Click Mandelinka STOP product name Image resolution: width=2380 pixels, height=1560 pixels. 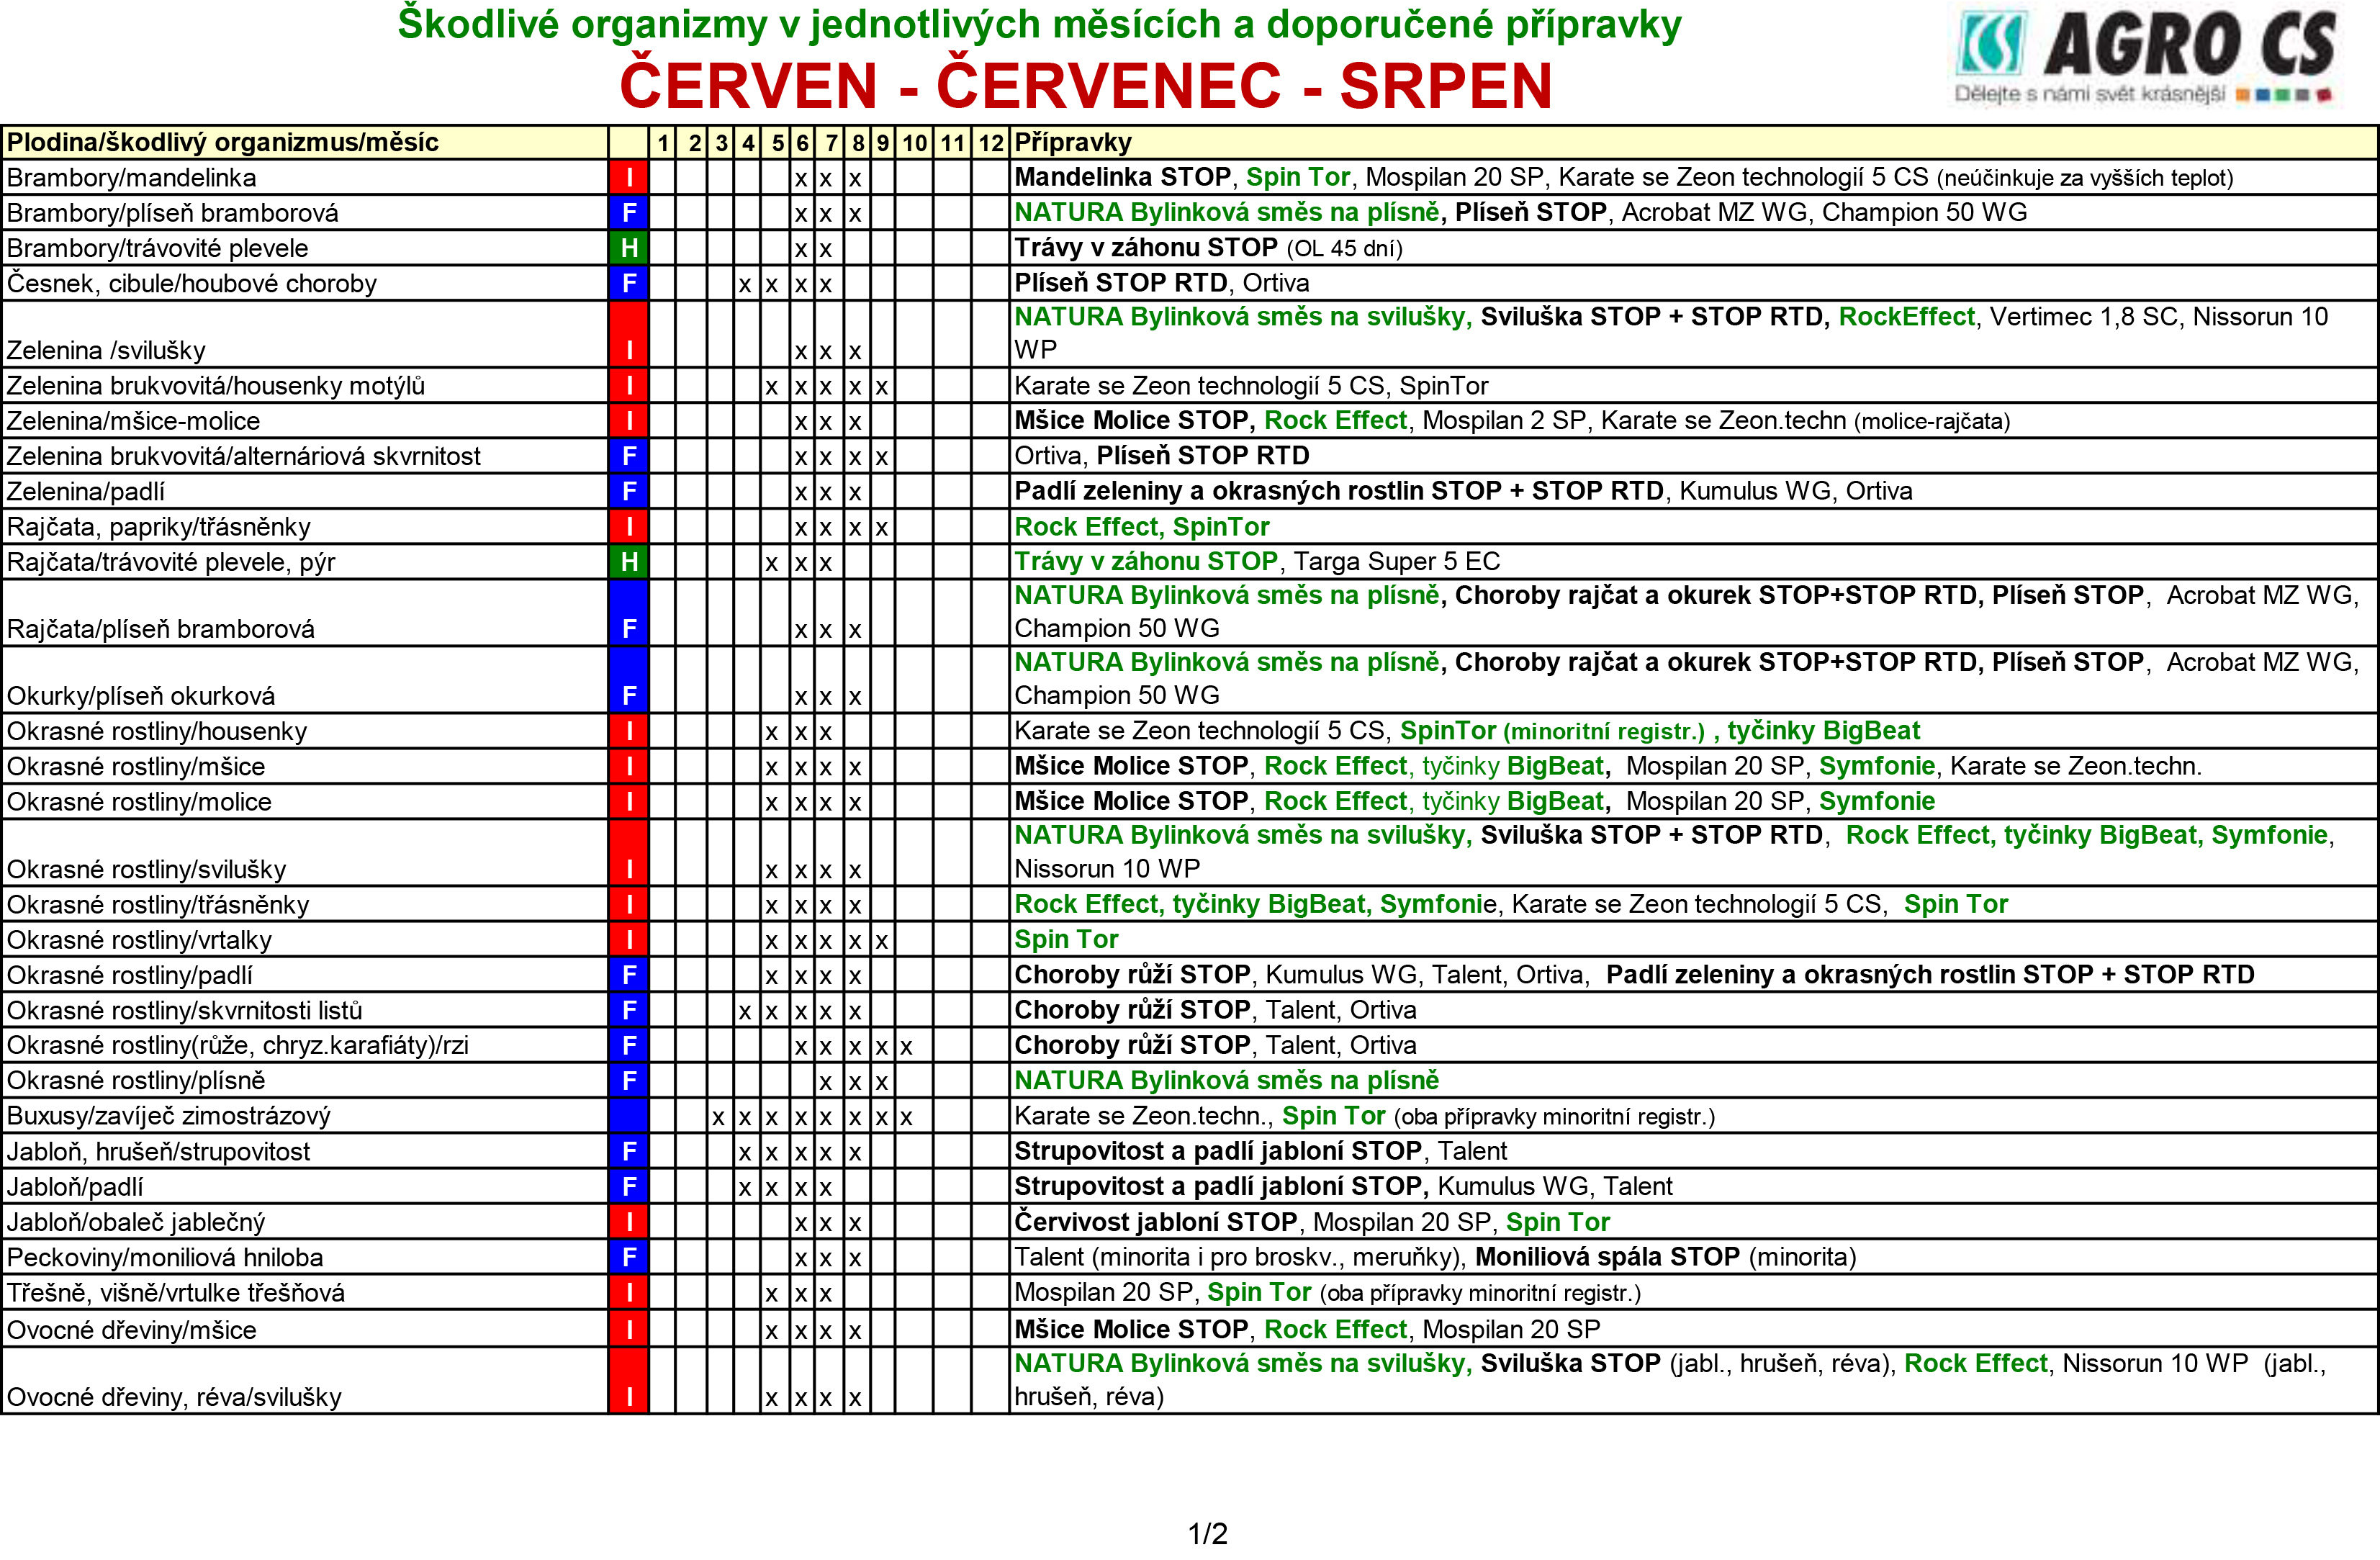point(1122,177)
